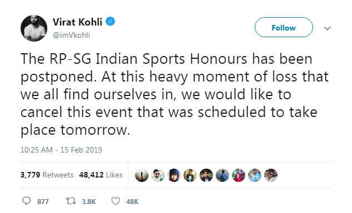Open the last liker avatar wearing sunglasses
Image resolution: width=352 pixels, height=213 pixels.
(271, 175)
